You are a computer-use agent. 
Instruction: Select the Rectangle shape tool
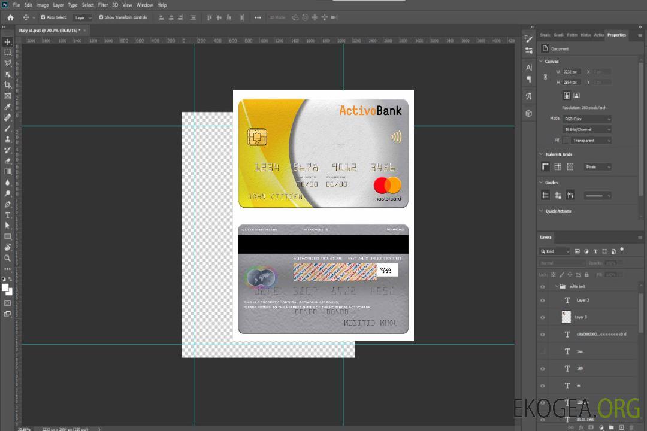tap(7, 236)
